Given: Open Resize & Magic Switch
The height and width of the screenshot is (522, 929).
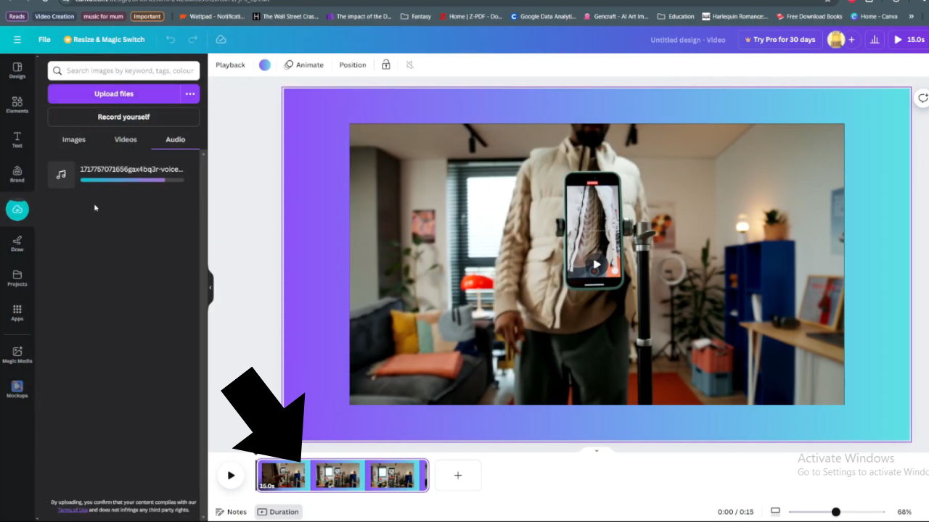Looking at the screenshot, I should tap(104, 40).
